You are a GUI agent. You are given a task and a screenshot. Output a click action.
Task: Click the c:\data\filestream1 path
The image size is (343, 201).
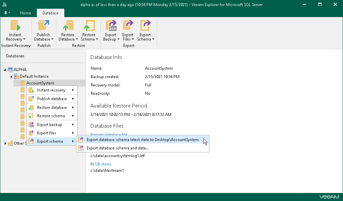point(107,171)
